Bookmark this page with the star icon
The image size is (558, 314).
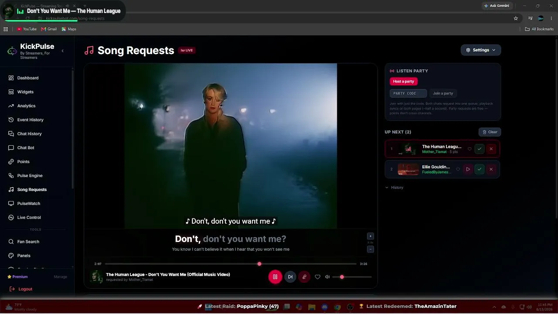point(516,18)
